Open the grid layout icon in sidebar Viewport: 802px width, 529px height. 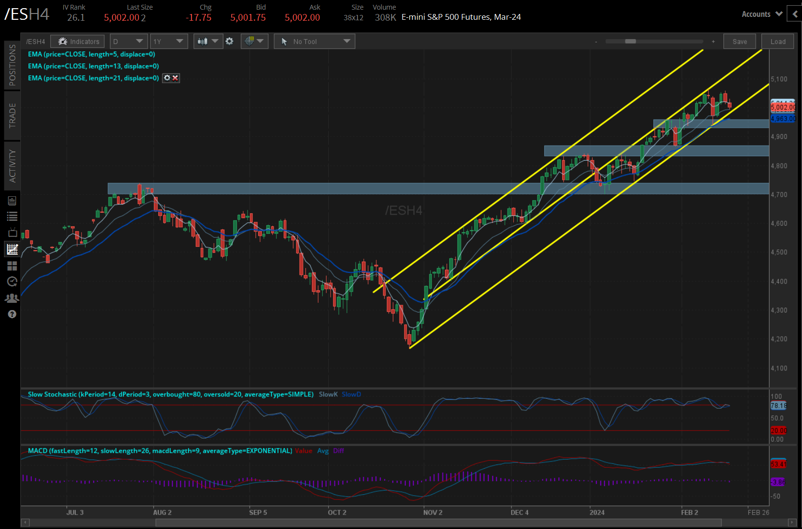[x=12, y=266]
